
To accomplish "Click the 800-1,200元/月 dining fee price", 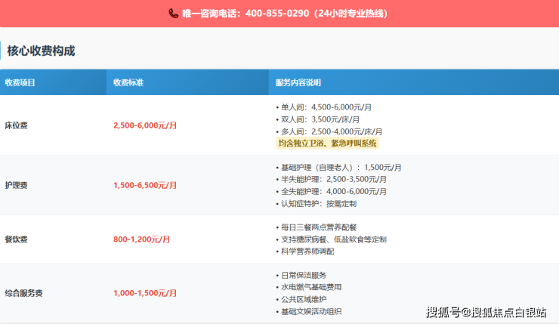I will tap(141, 239).
